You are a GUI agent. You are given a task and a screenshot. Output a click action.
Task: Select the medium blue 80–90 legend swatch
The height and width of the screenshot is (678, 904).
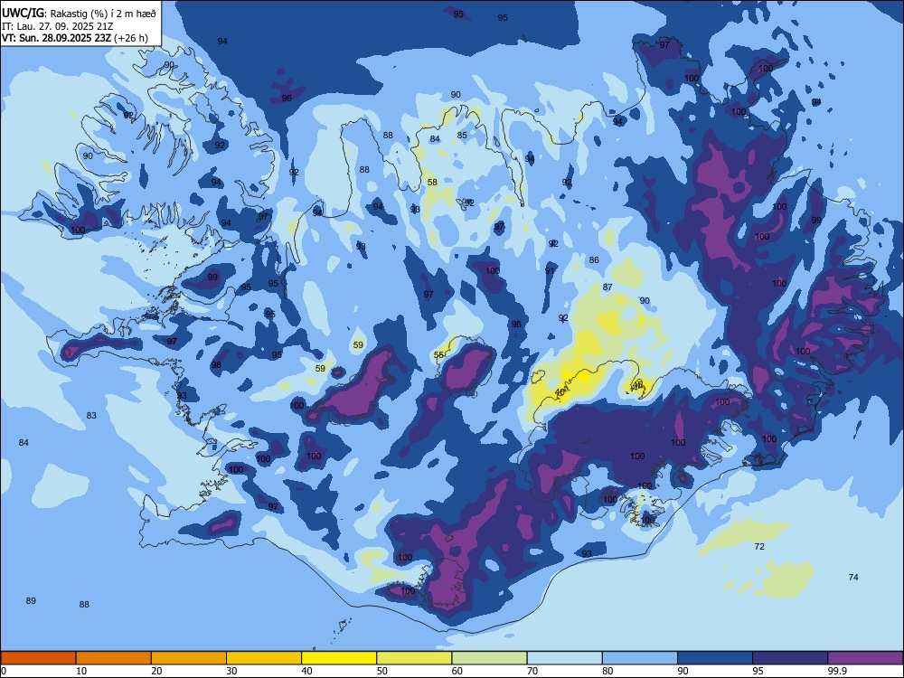click(x=640, y=658)
